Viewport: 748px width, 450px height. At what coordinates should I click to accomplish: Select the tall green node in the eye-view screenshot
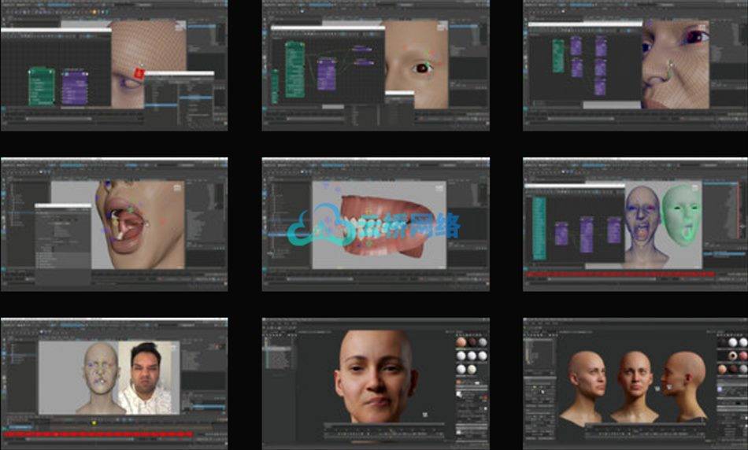click(x=294, y=69)
